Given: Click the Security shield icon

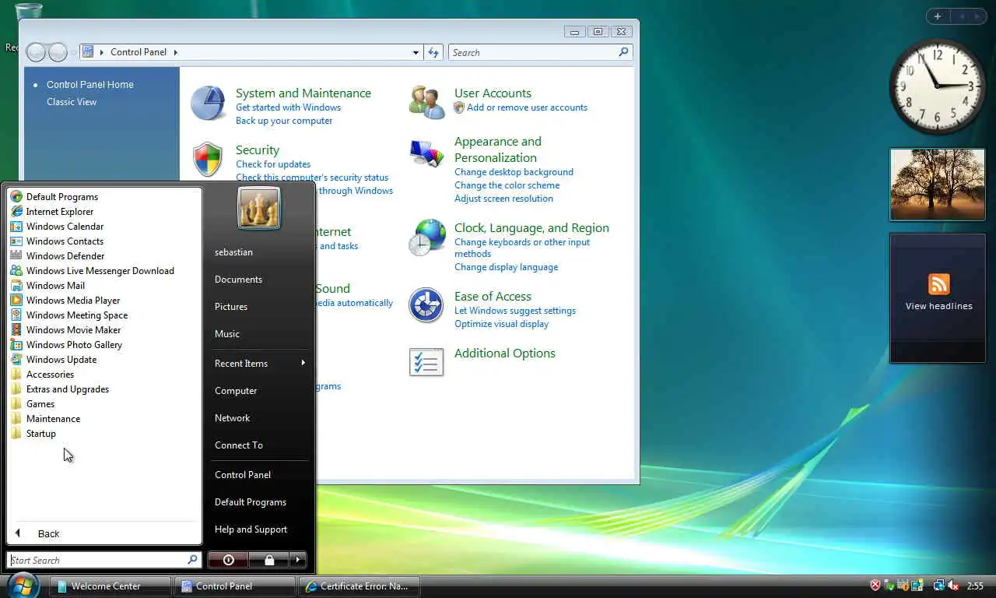Looking at the screenshot, I should click(208, 159).
